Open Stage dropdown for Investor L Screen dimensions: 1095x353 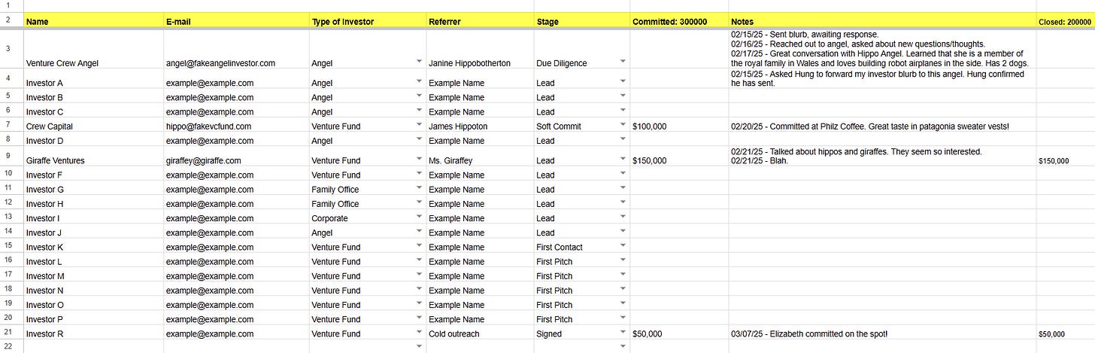(623, 260)
